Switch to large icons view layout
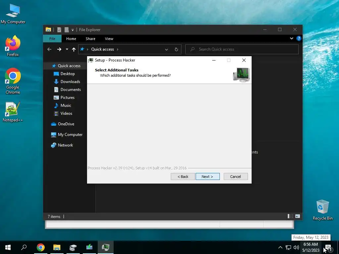 click(298, 216)
